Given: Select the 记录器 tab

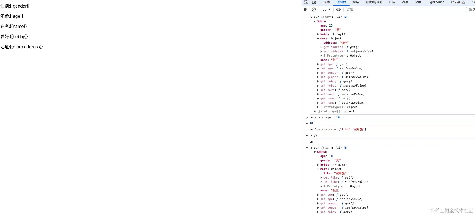Looking at the screenshot, I should pyautogui.click(x=458, y=2).
